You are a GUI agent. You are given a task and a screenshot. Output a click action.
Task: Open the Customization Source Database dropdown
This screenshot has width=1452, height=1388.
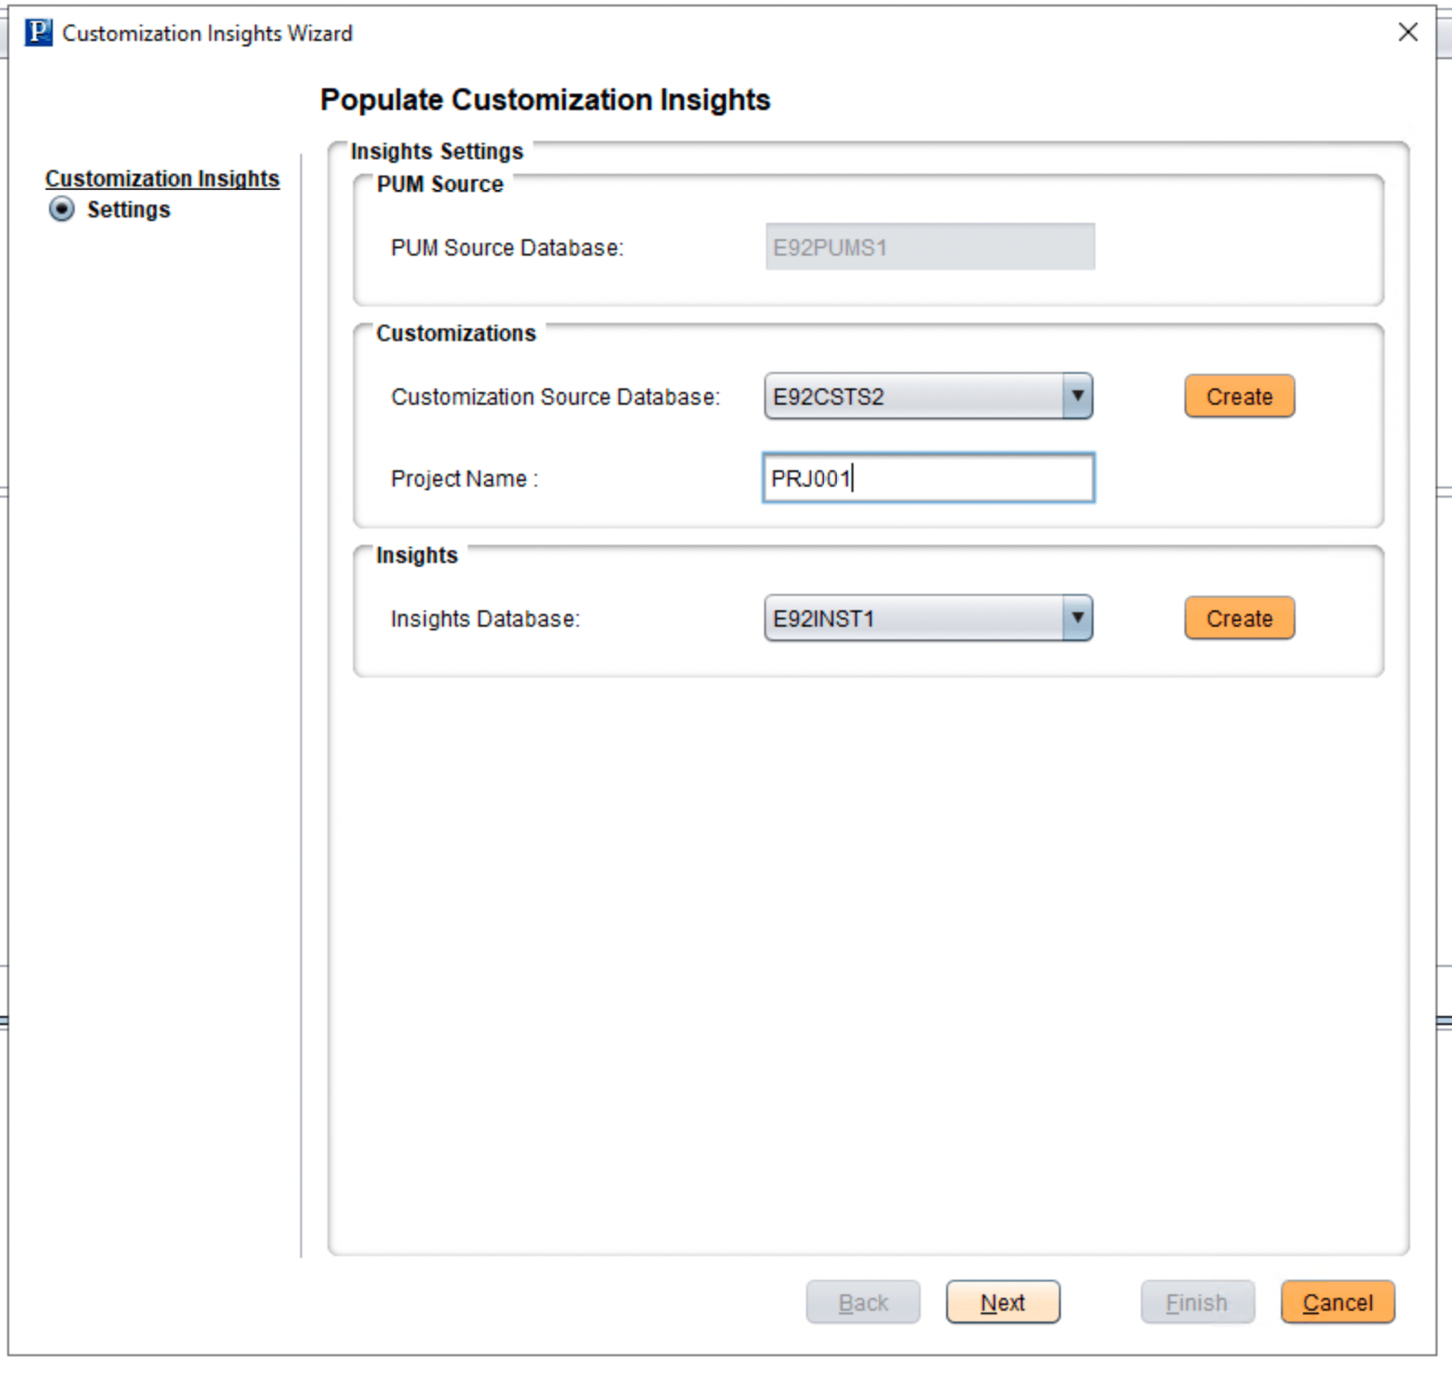click(x=1077, y=396)
